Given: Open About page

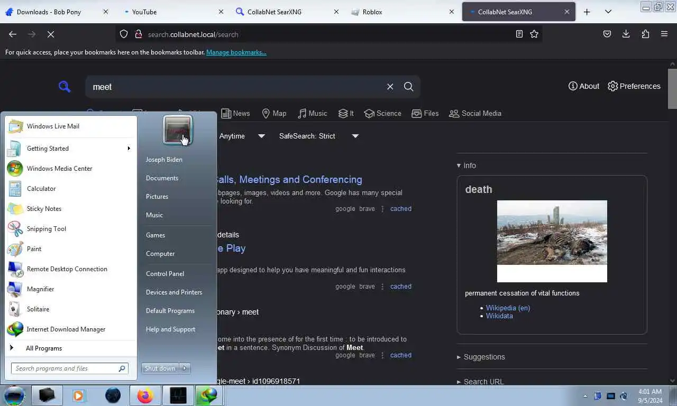Looking at the screenshot, I should (584, 86).
